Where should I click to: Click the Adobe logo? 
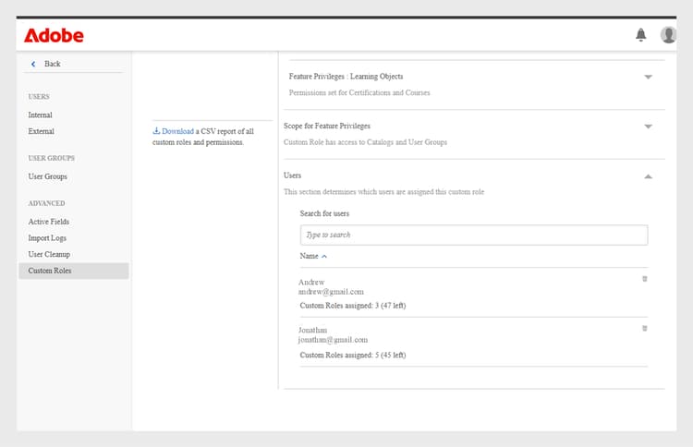pyautogui.click(x=54, y=36)
